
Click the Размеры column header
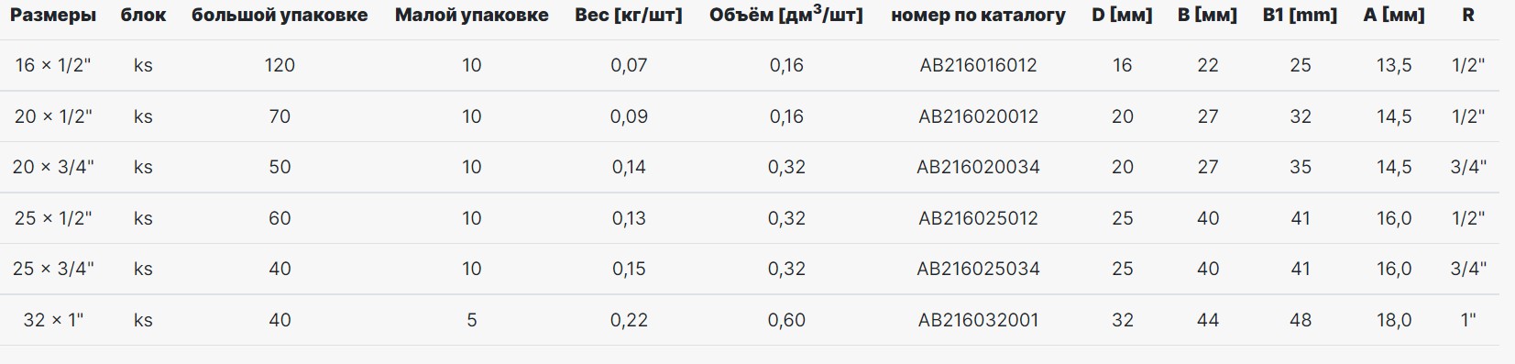(53, 16)
